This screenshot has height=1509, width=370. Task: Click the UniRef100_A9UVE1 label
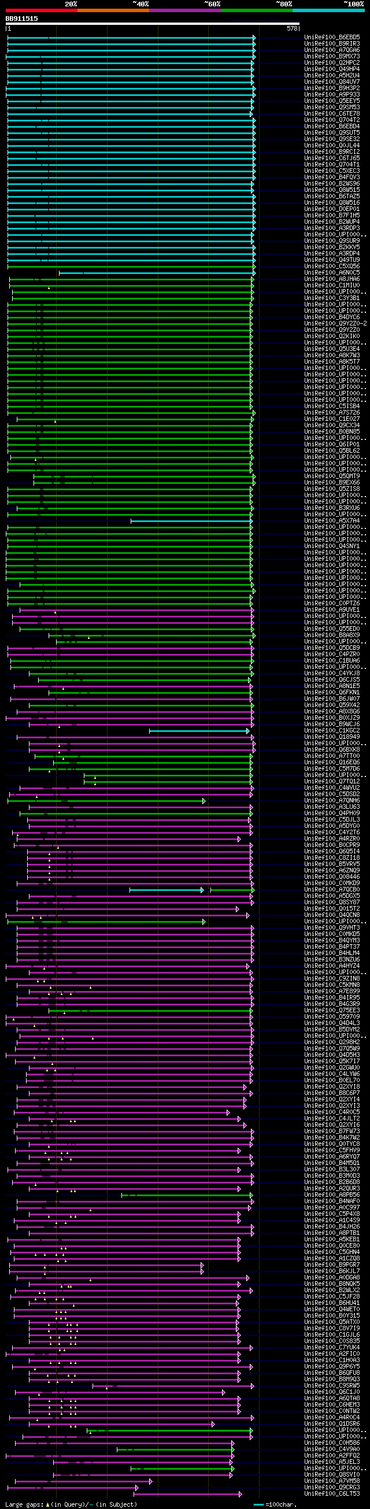[x=332, y=610]
